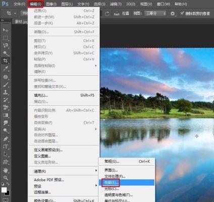Click the default colors mini icon
The width and height of the screenshot is (214, 202).
[3, 184]
